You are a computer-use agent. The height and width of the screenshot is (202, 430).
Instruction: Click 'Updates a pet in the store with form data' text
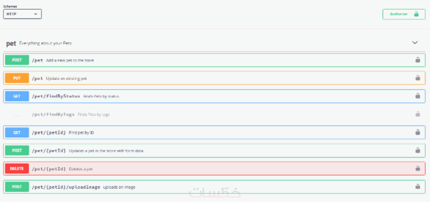coord(106,151)
